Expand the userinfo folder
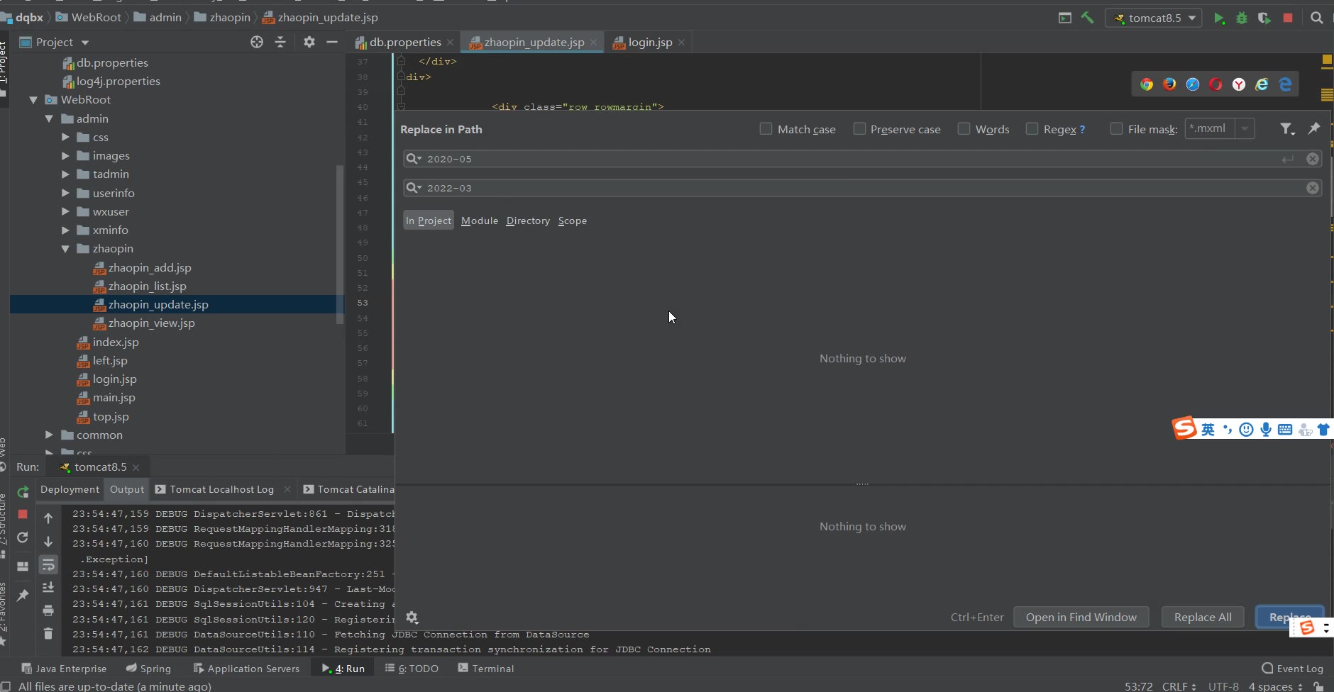The height and width of the screenshot is (692, 1334). pos(65,193)
